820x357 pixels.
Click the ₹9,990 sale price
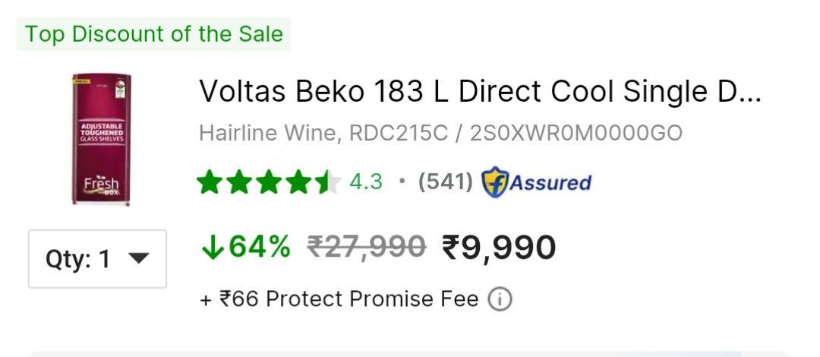[499, 247]
